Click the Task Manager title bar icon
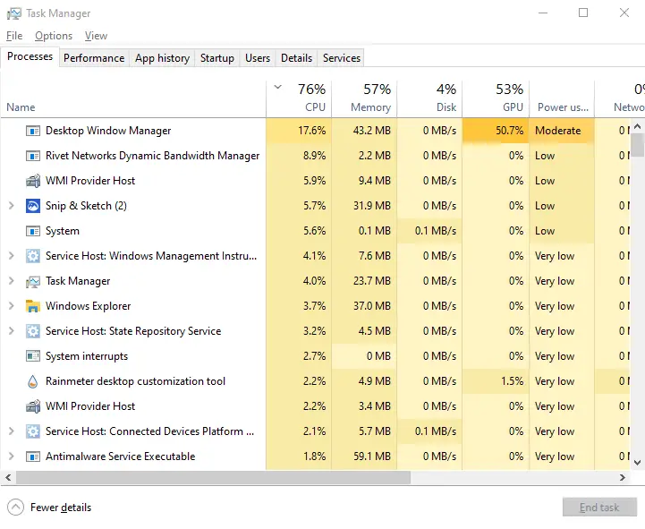The image size is (645, 529). (x=14, y=13)
